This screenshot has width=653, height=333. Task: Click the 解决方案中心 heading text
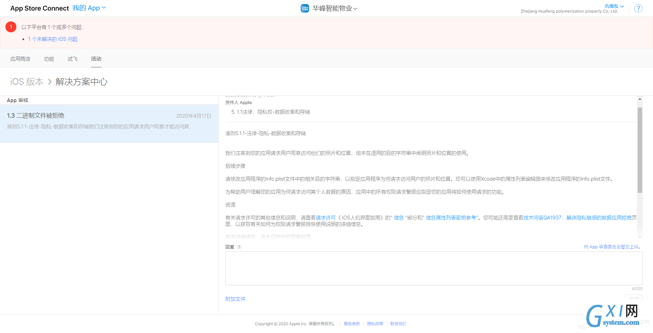pos(82,82)
